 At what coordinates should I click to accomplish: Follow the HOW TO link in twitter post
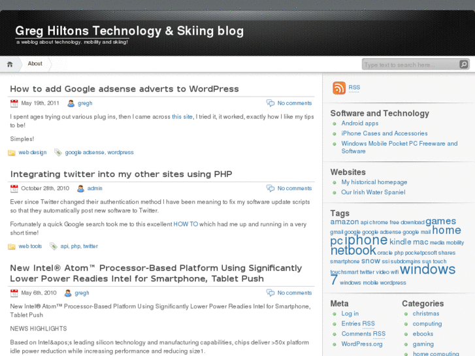186,224
